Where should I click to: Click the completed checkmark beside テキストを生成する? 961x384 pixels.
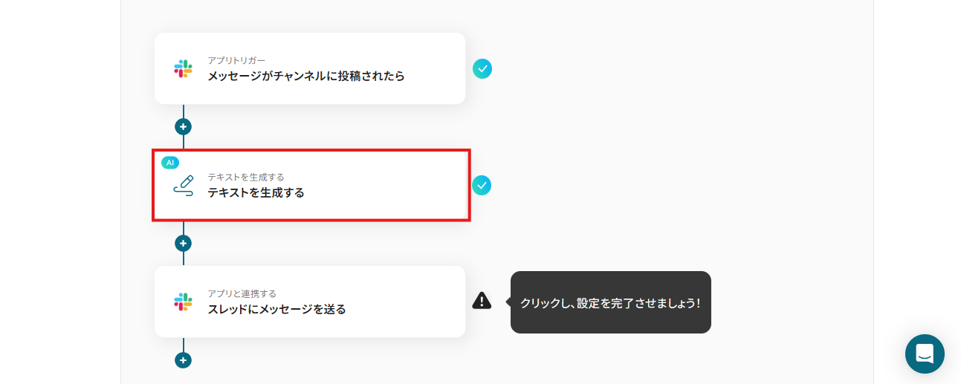(x=482, y=185)
